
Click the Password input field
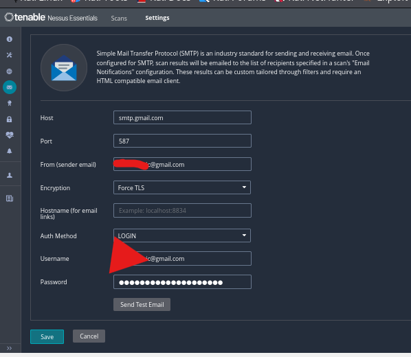[182, 282]
